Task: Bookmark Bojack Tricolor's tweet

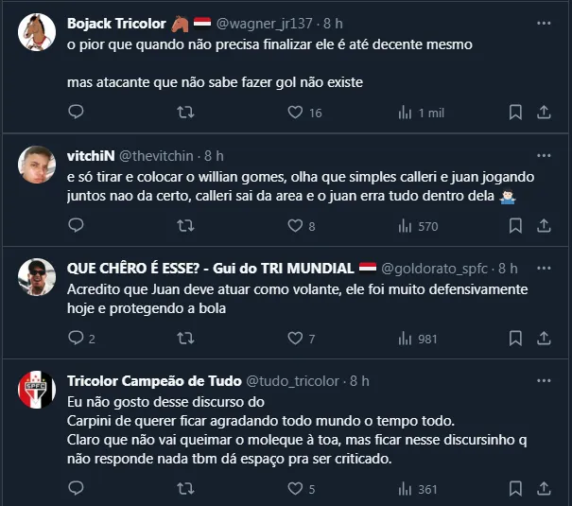Action: 515,113
